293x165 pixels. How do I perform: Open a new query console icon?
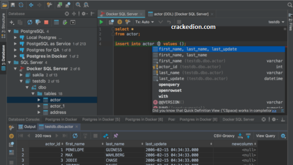click(x=73, y=22)
